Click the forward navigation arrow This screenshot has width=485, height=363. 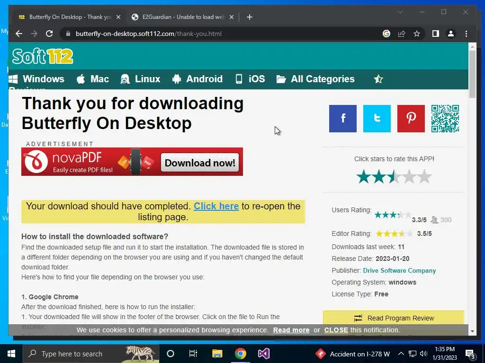[x=34, y=34]
